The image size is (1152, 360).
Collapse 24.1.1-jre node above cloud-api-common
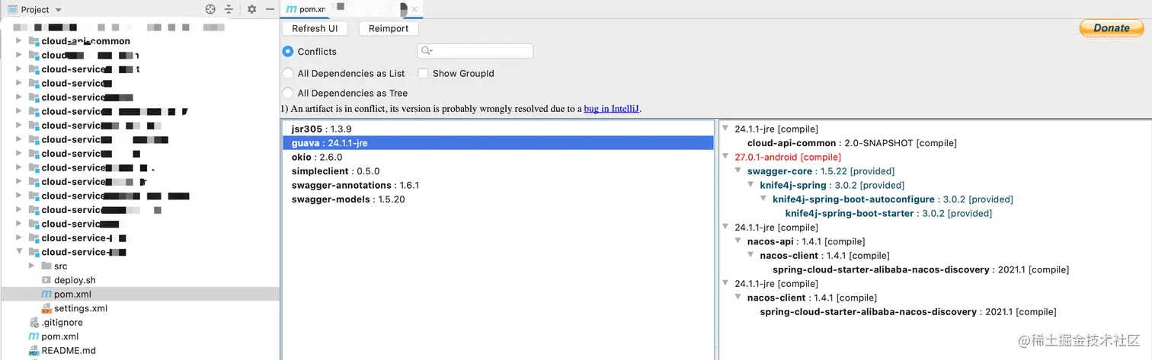click(x=725, y=129)
